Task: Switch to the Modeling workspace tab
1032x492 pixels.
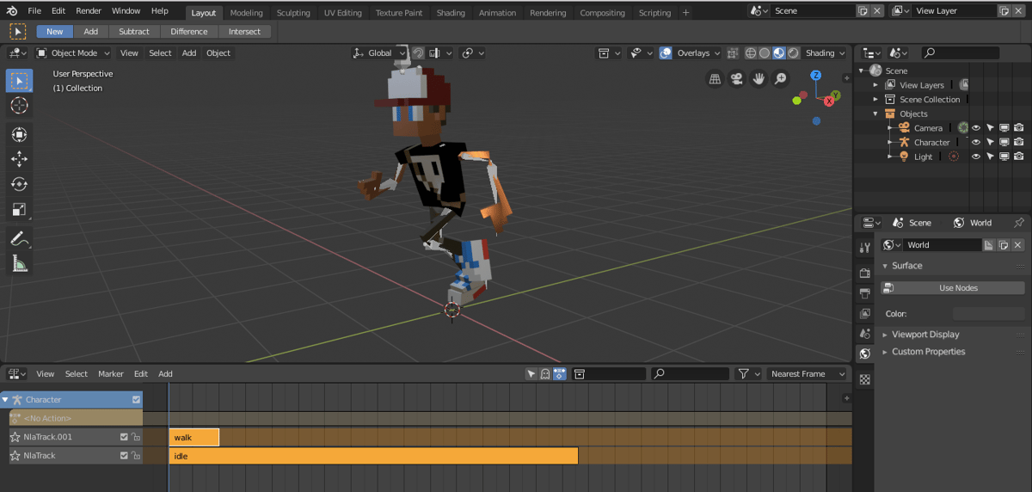Action: click(246, 13)
